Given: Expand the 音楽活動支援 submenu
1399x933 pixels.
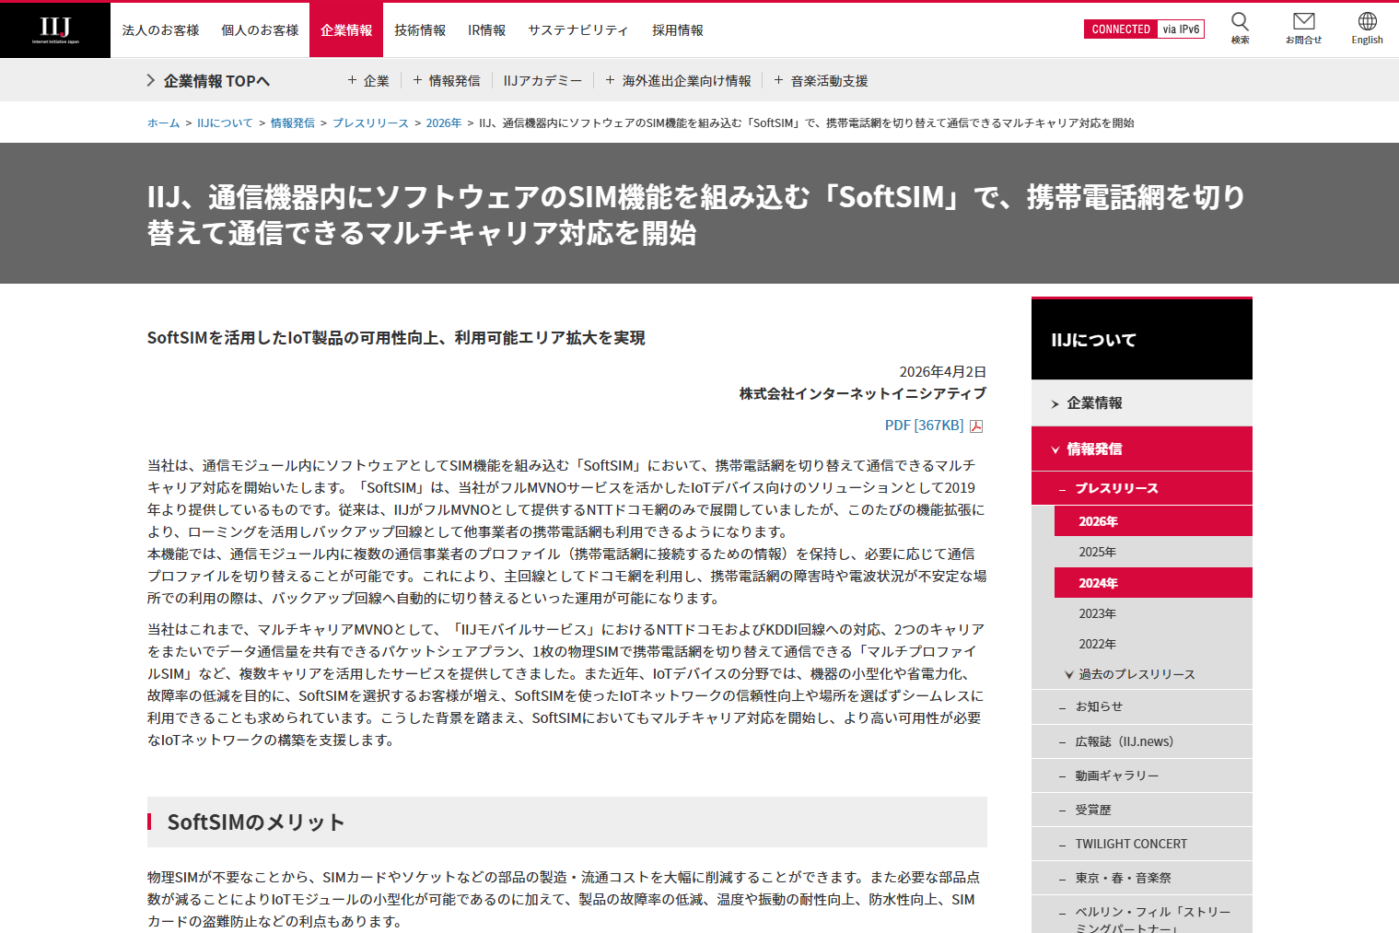Looking at the screenshot, I should [x=821, y=81].
